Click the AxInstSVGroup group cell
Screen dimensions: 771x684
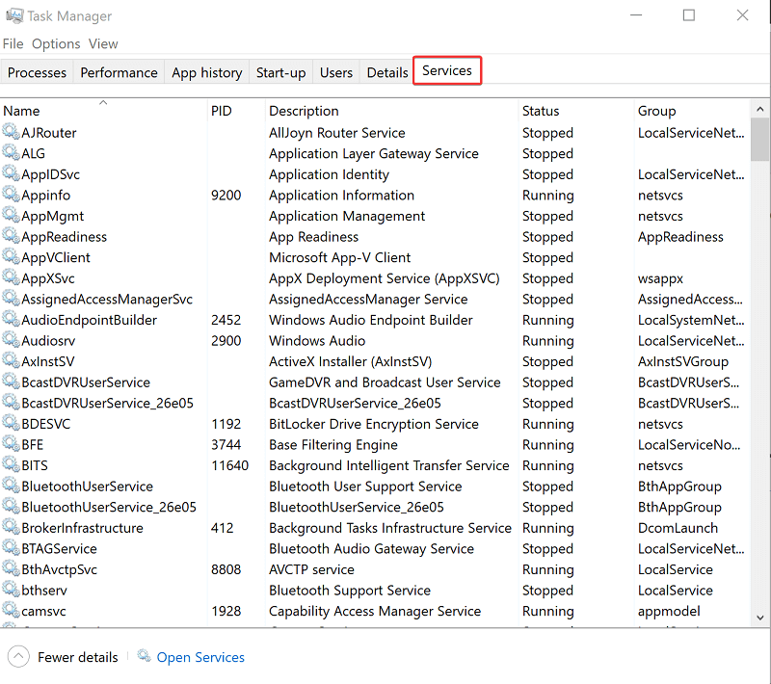pyautogui.click(x=683, y=361)
